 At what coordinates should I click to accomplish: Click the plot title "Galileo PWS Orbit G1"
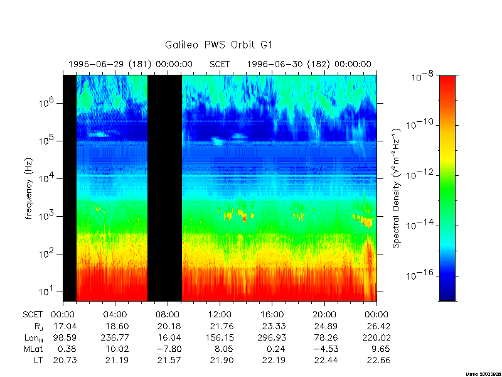click(x=218, y=45)
